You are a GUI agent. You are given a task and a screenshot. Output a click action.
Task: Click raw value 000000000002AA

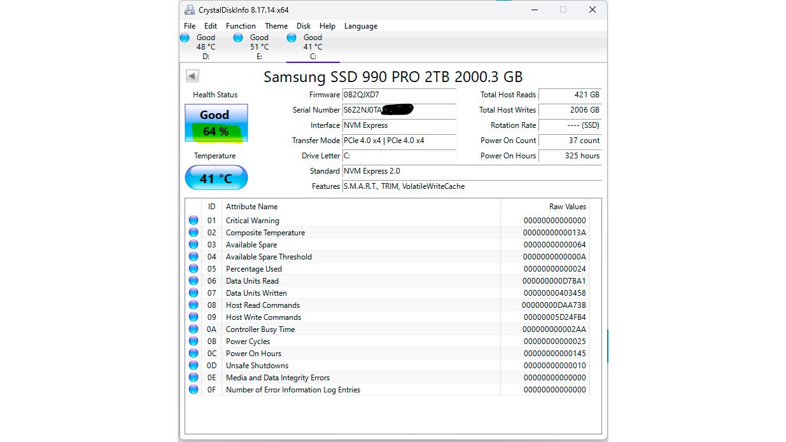click(554, 329)
